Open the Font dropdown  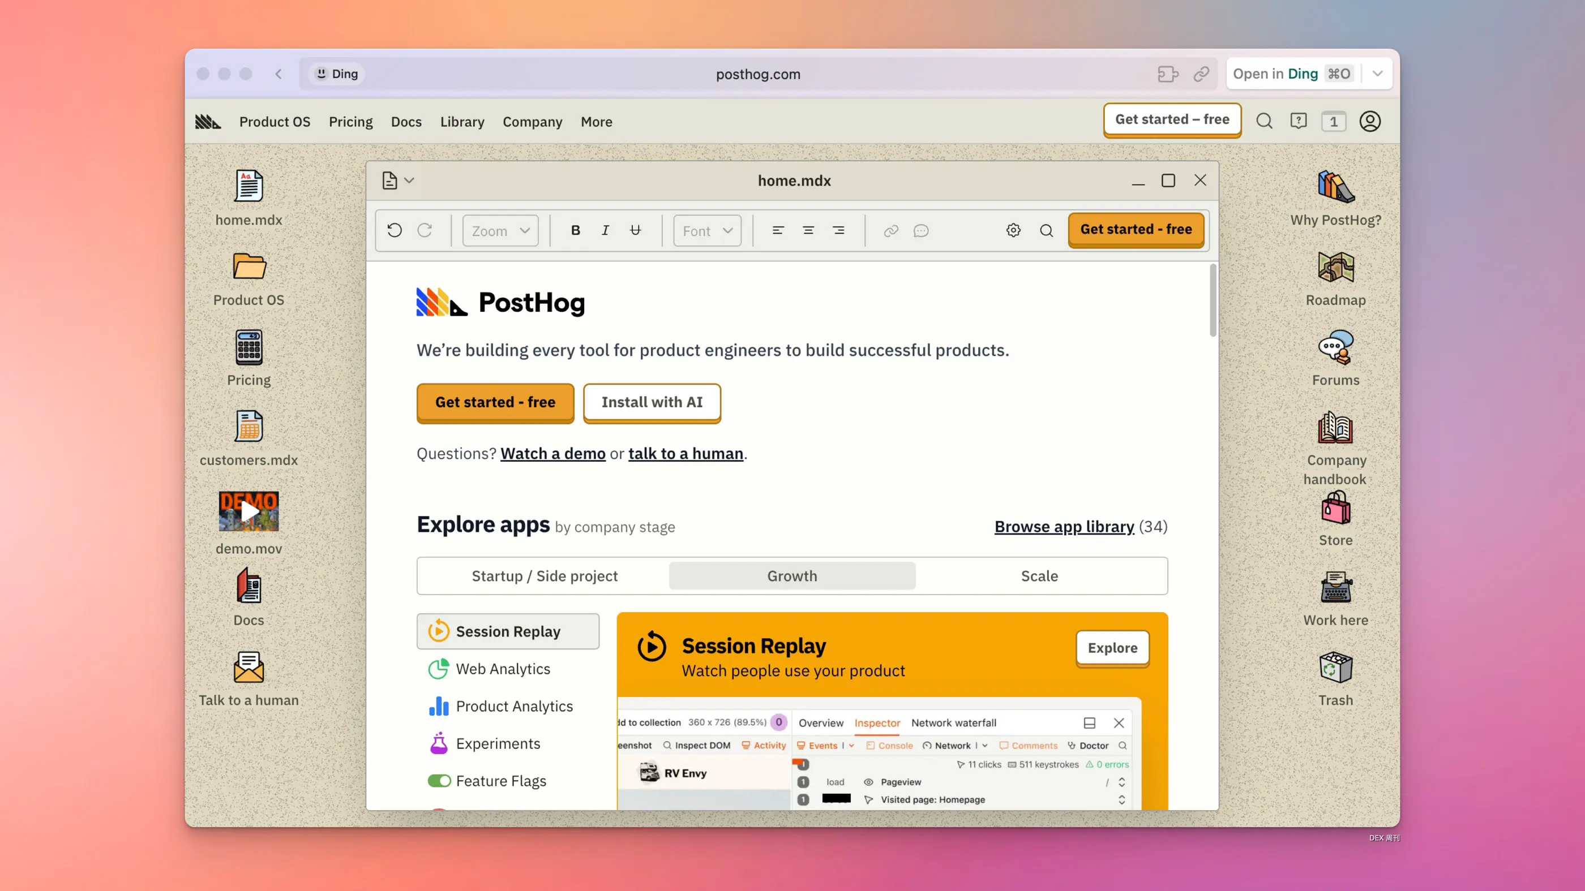707,231
